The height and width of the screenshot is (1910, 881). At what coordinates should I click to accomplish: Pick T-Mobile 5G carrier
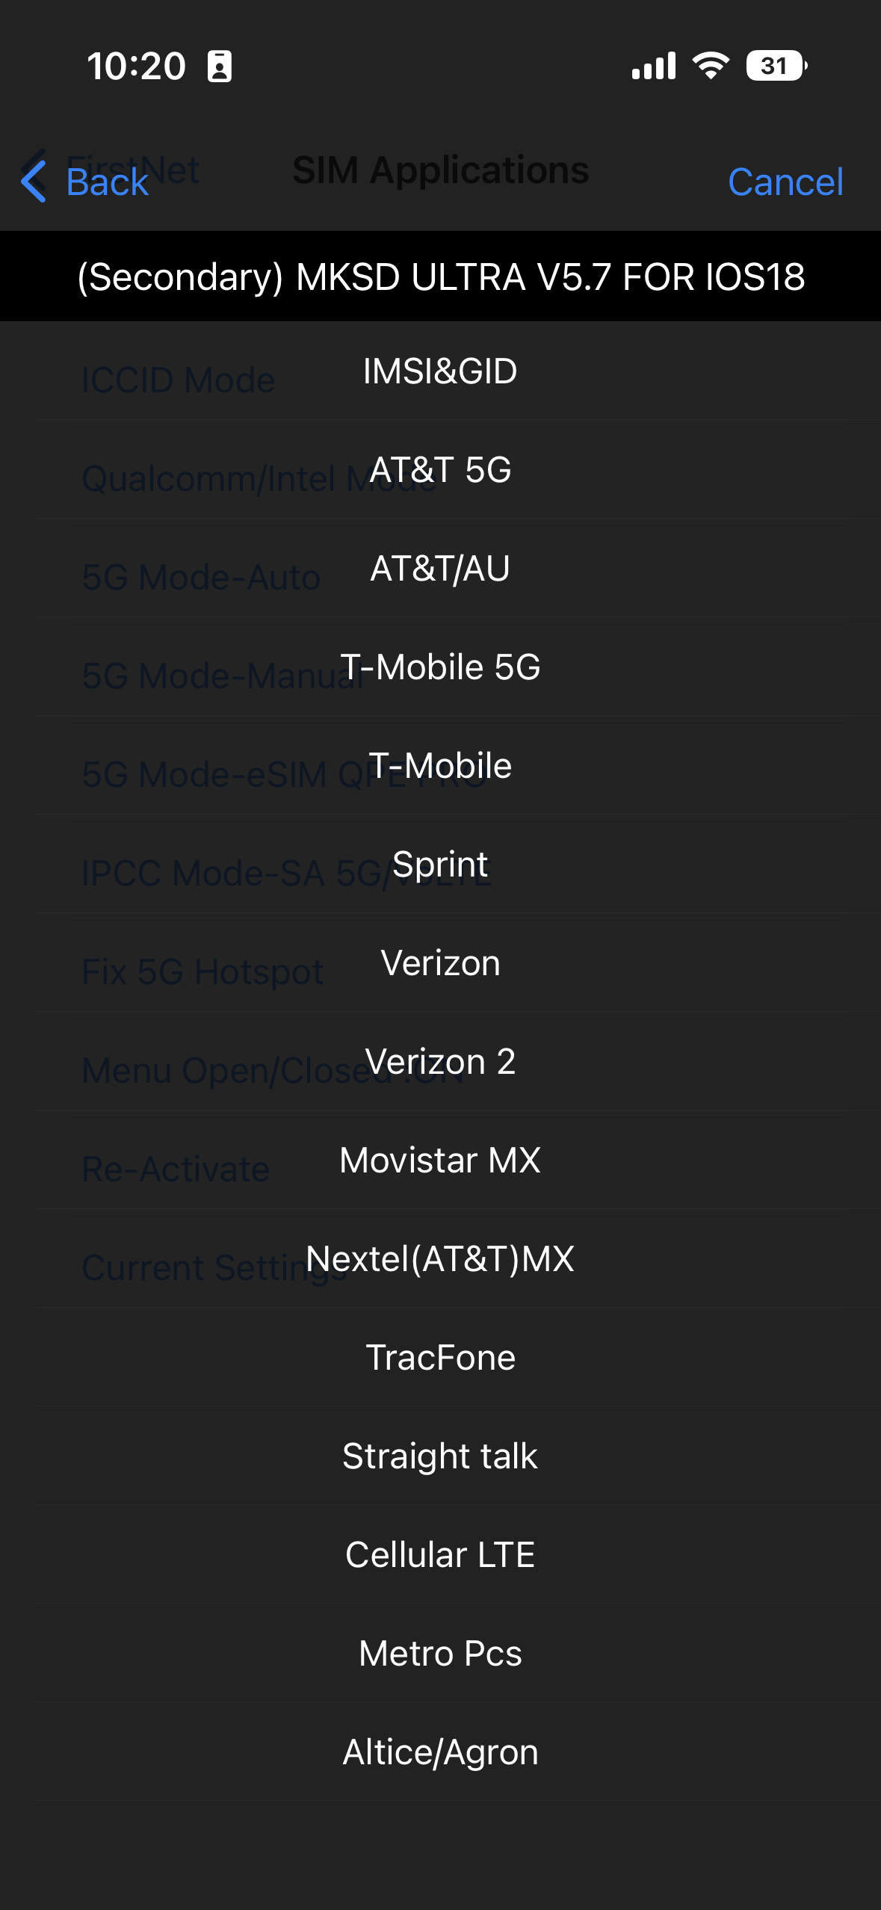click(440, 667)
